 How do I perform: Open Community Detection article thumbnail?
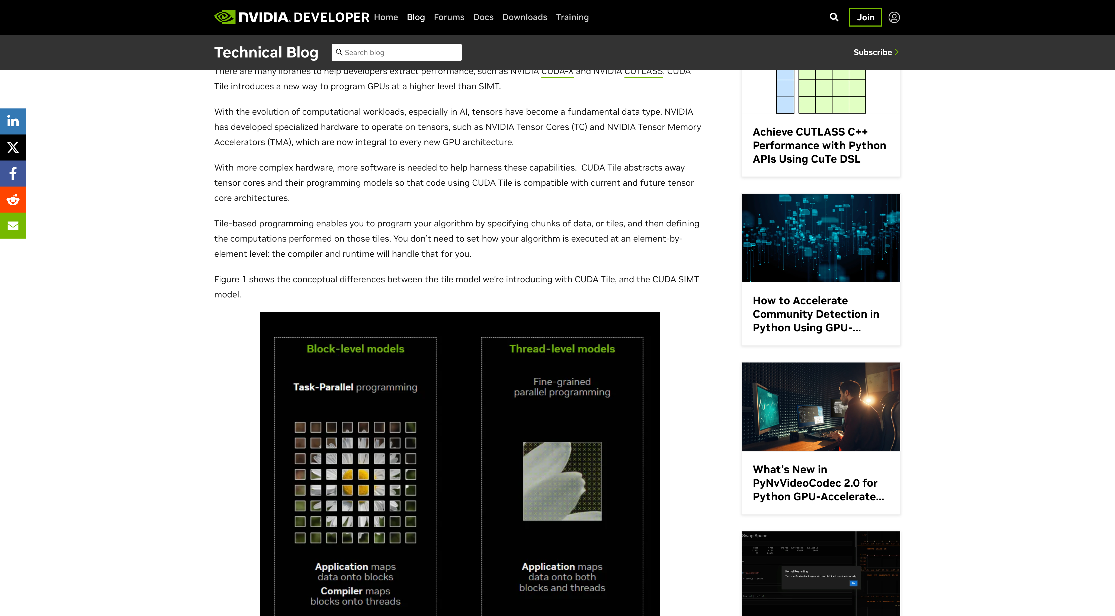click(x=821, y=238)
